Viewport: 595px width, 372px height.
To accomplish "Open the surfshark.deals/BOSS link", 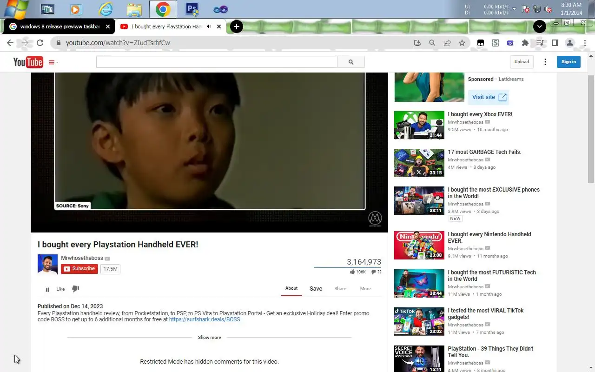I will click(x=205, y=319).
